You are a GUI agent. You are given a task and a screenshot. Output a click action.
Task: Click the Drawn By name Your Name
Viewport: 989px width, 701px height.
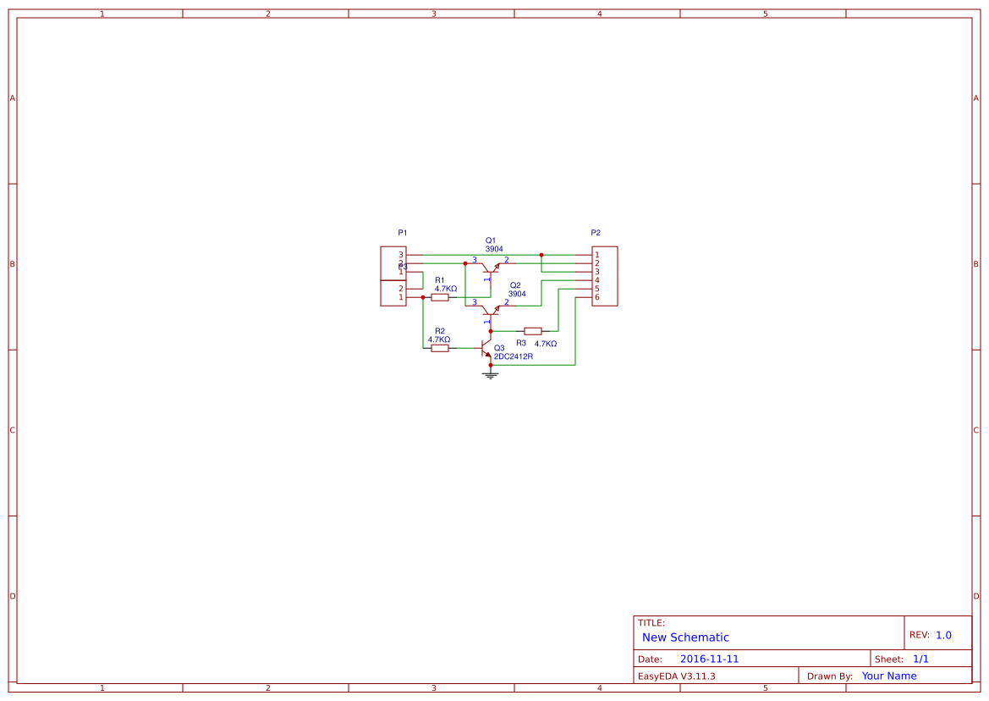point(888,676)
